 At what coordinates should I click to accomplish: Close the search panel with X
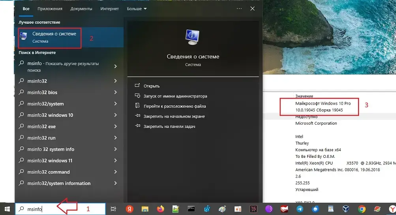[252, 9]
